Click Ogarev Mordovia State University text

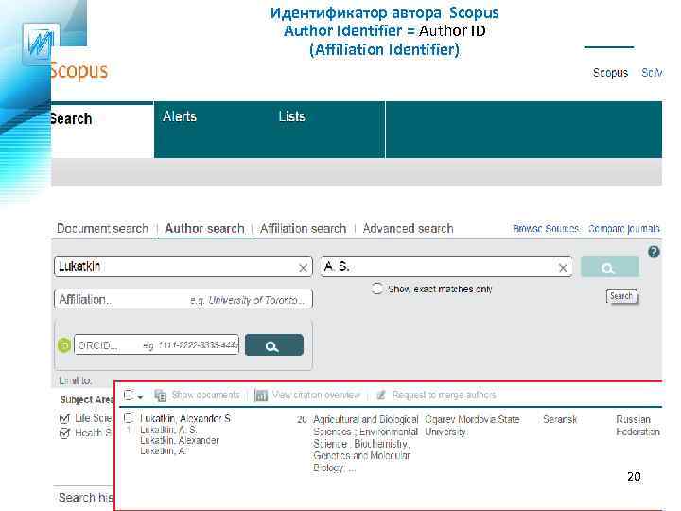tap(472, 426)
